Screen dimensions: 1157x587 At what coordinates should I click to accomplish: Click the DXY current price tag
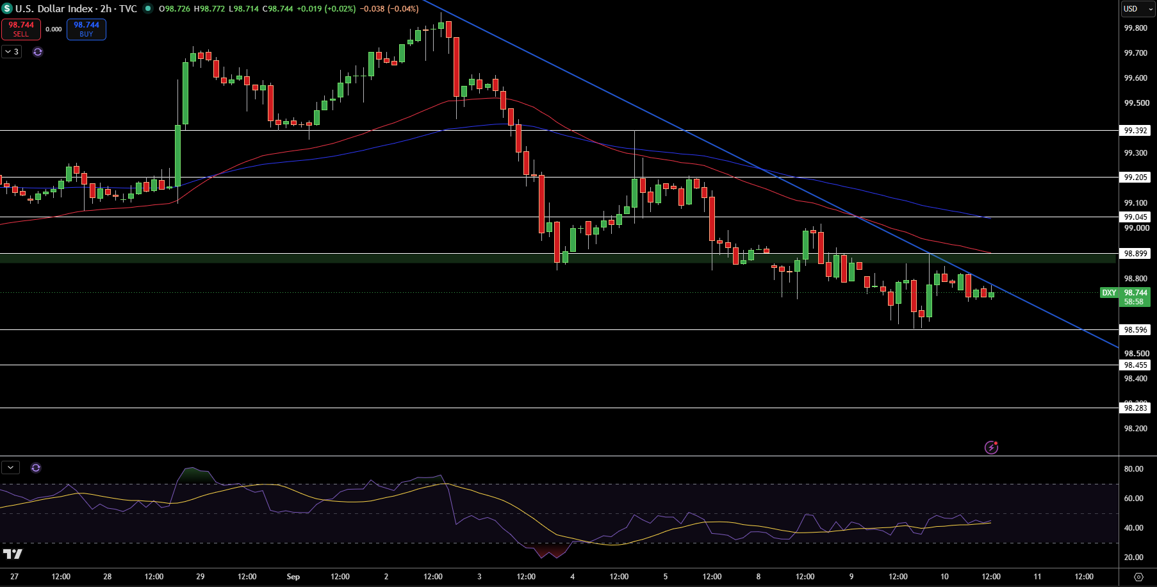1109,293
